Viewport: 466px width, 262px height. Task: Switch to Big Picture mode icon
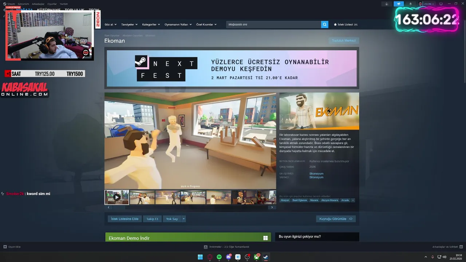[441, 4]
